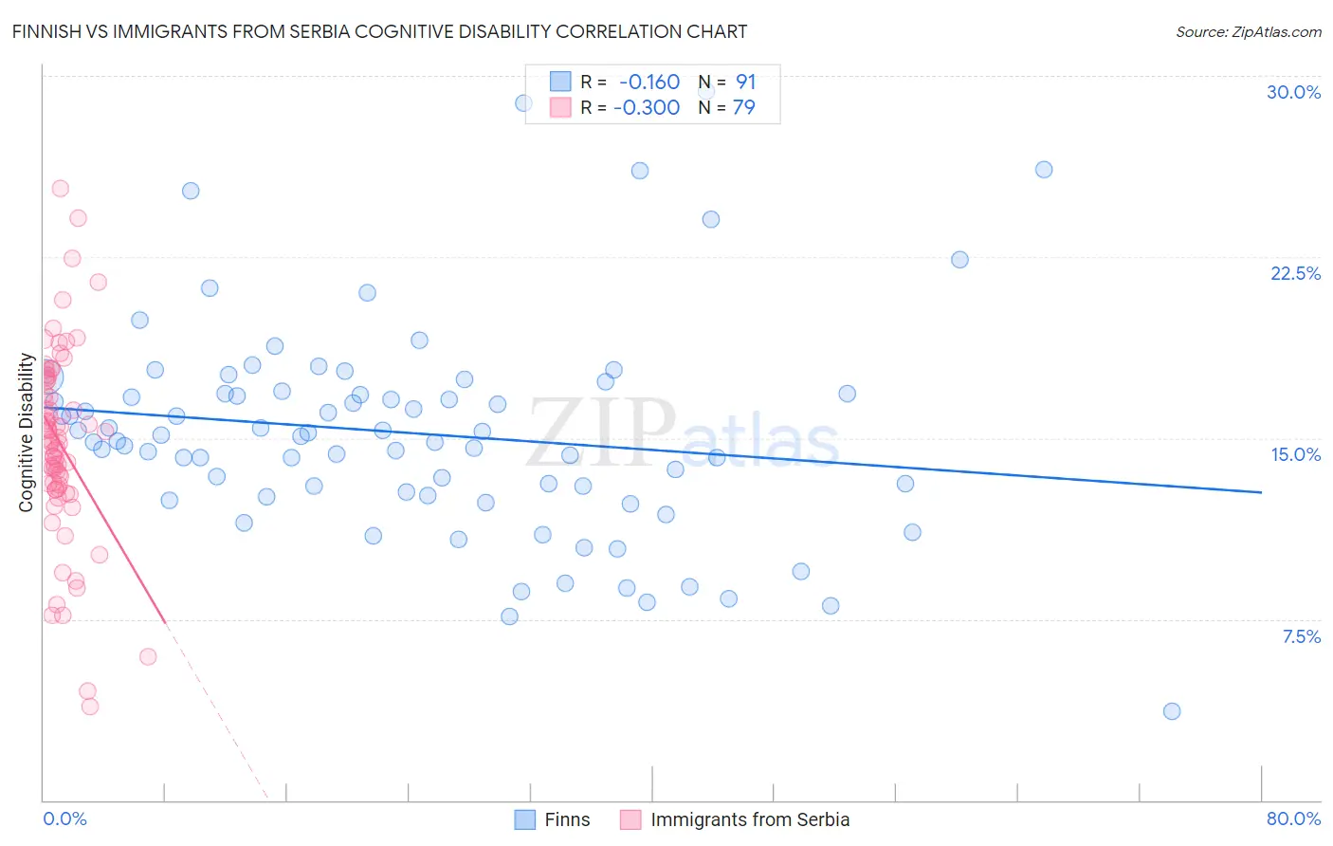Click the N = 91 value in legend
This screenshot has width=1333, height=846.
727,82
